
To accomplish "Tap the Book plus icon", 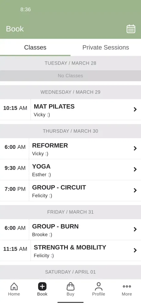I will point(42,286).
